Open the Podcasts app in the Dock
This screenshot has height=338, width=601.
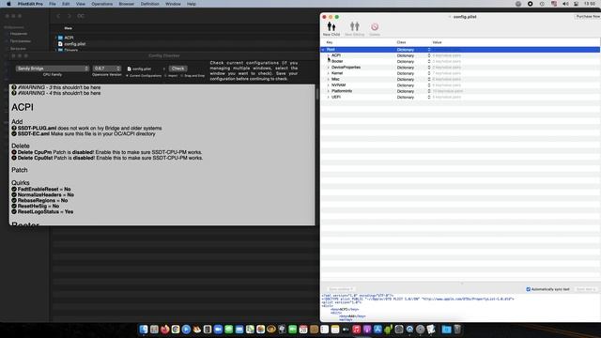[367, 330]
